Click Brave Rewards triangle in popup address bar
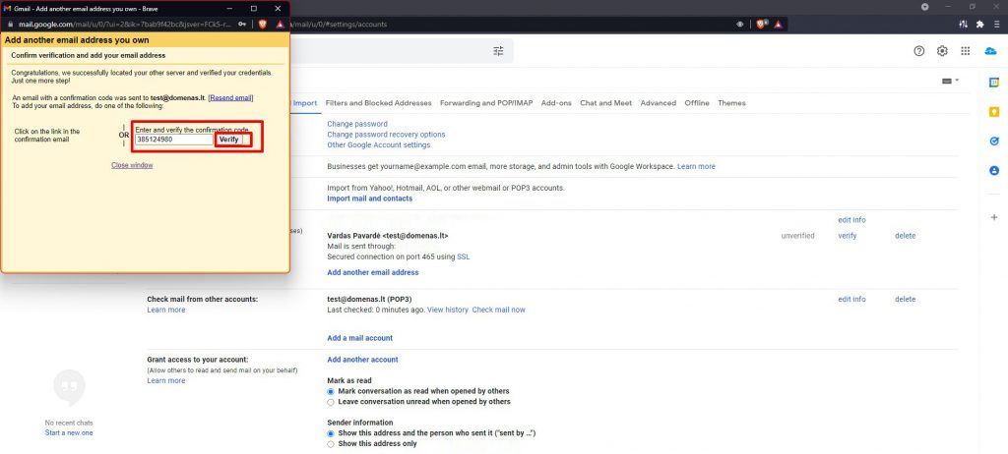Screen dimensions: 1008x454 pos(281,25)
